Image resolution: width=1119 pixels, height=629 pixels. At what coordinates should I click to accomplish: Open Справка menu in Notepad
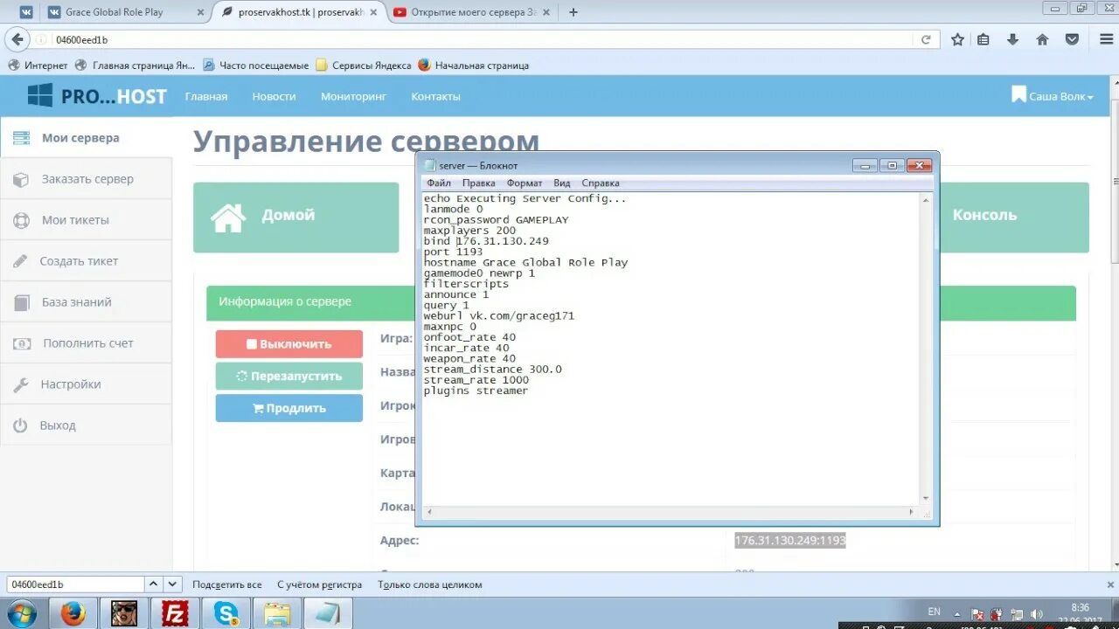pyautogui.click(x=600, y=183)
